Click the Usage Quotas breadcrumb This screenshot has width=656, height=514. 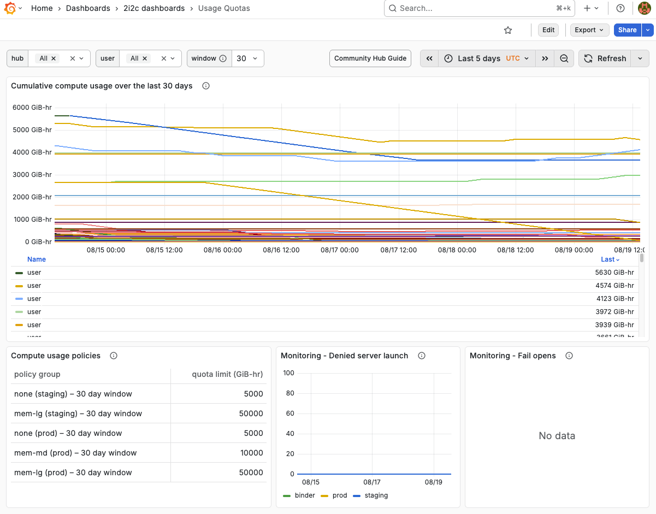pyautogui.click(x=224, y=8)
